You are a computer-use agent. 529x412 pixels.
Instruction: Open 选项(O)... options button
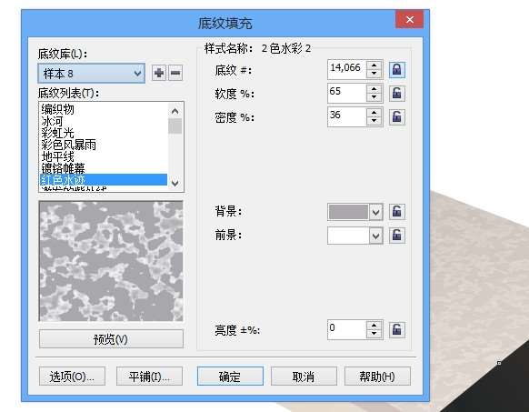(x=72, y=377)
